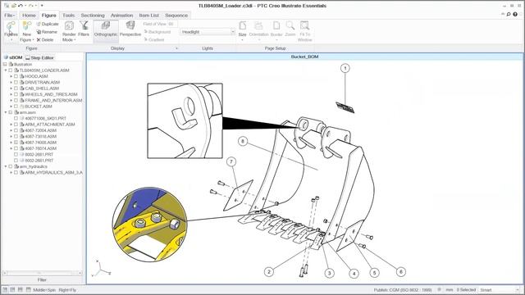This screenshot has width=525, height=295.
Task: Expand the DRIVETRAIN.ASM tree node
Action: click(11, 82)
